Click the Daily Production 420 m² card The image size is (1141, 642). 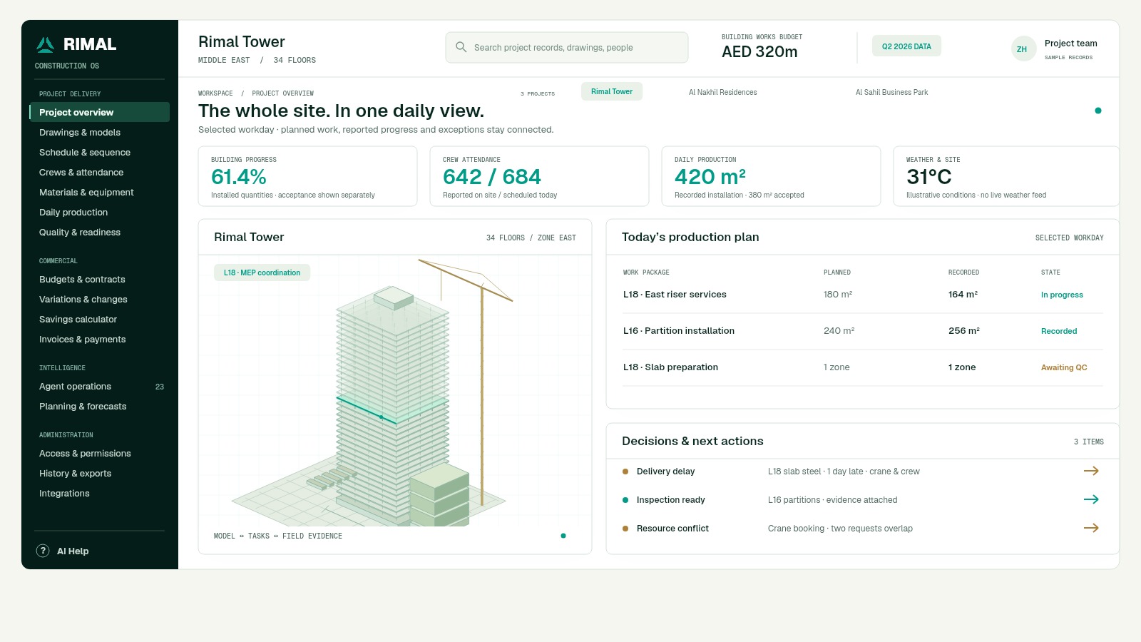coord(771,176)
